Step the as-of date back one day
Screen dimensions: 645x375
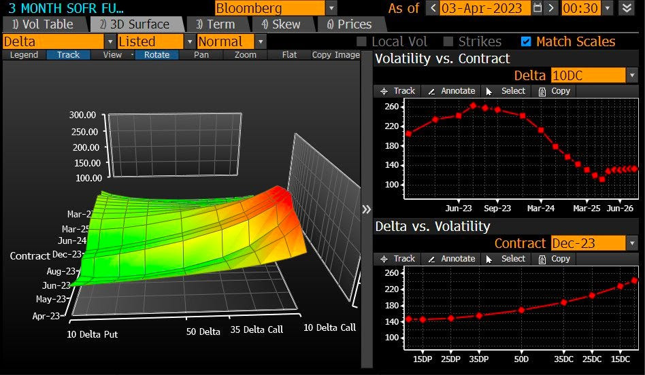[433, 8]
